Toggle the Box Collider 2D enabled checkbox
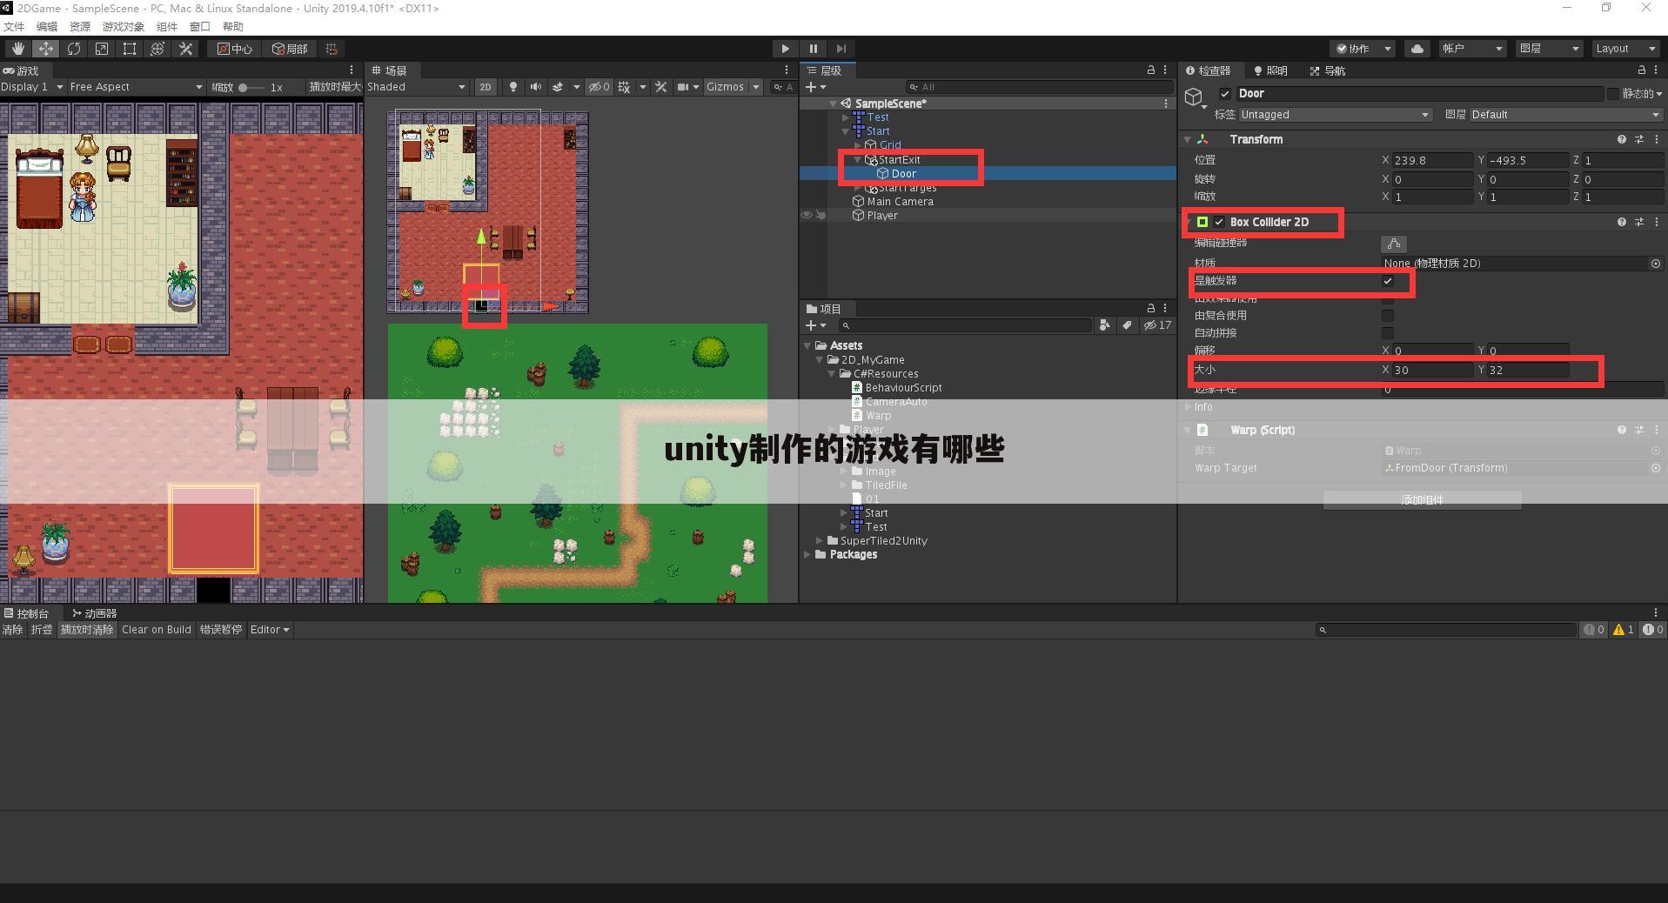1668x903 pixels. [x=1219, y=222]
